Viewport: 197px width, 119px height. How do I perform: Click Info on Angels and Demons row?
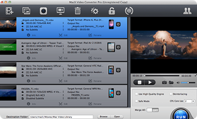click(31, 35)
